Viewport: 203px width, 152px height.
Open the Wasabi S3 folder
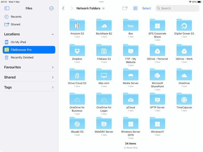pyautogui.click(x=77, y=123)
